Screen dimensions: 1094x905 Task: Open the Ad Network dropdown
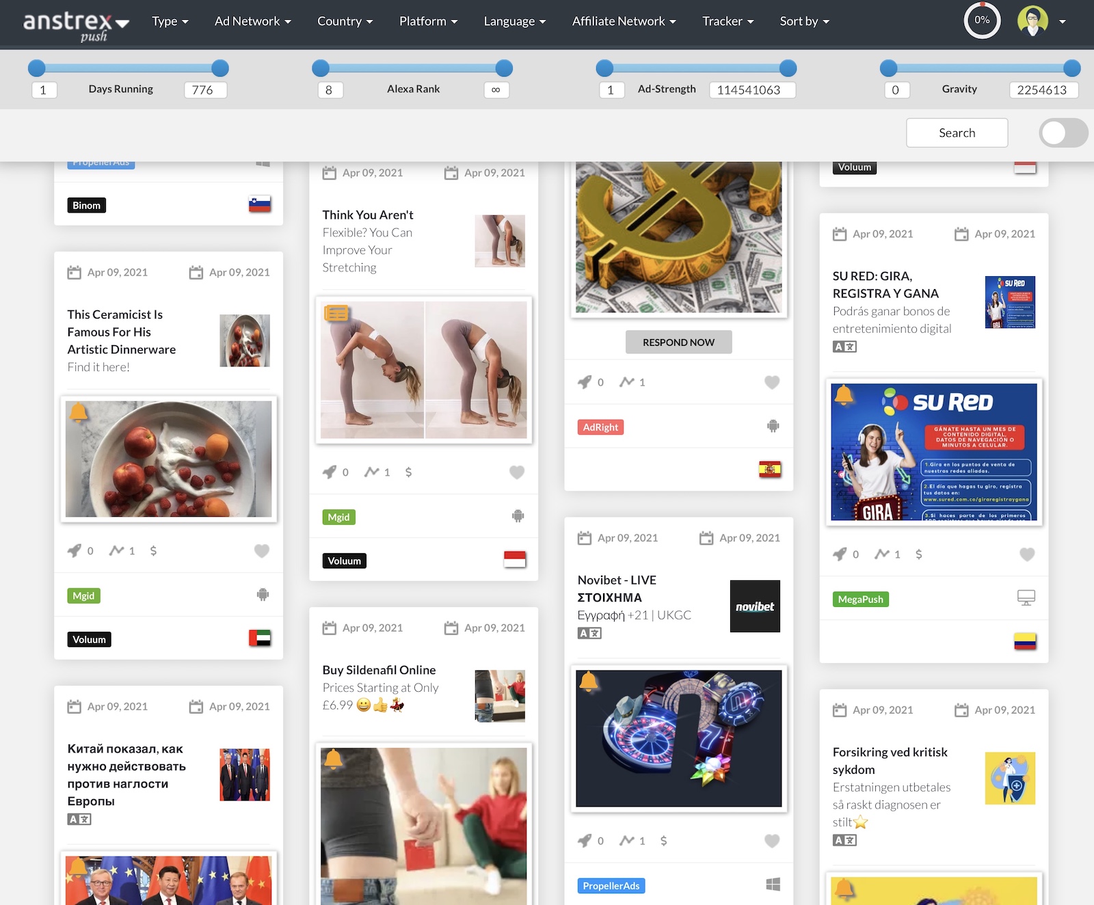252,21
